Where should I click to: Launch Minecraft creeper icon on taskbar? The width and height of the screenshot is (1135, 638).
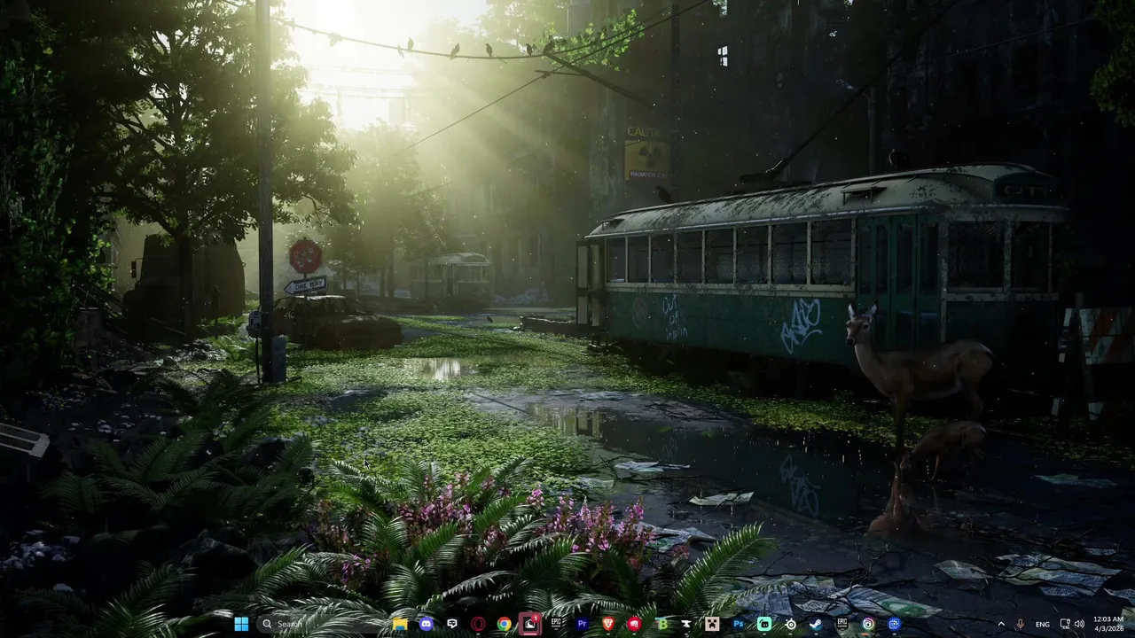tap(712, 624)
